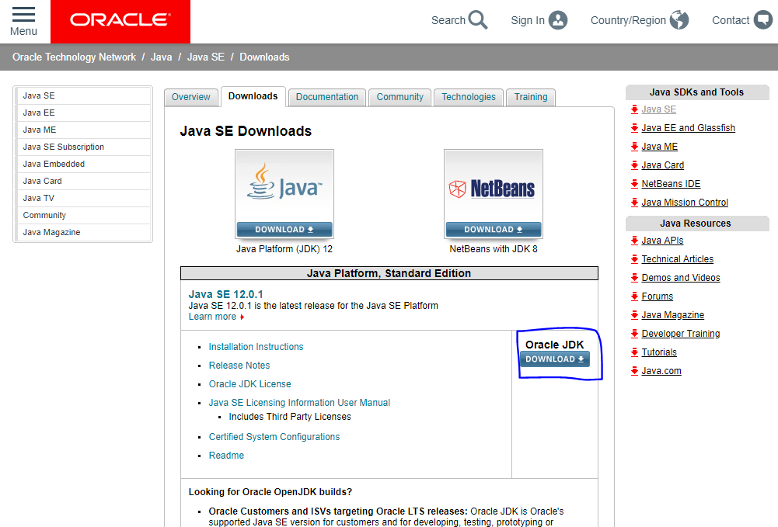Open the Community tab

click(x=400, y=97)
